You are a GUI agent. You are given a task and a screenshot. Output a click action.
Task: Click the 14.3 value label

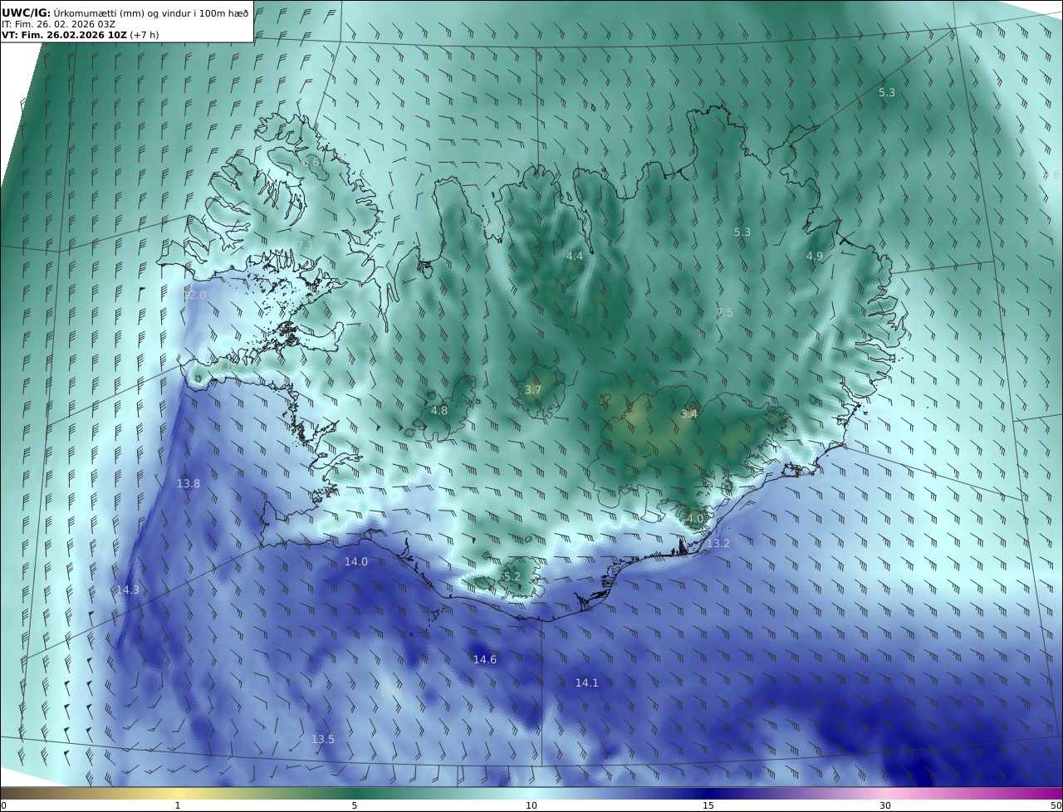pos(128,590)
